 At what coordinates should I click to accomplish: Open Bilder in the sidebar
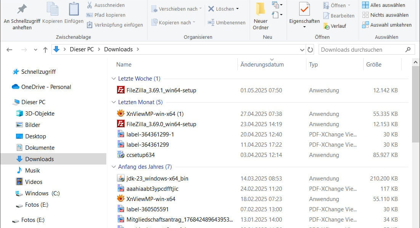coord(28,125)
